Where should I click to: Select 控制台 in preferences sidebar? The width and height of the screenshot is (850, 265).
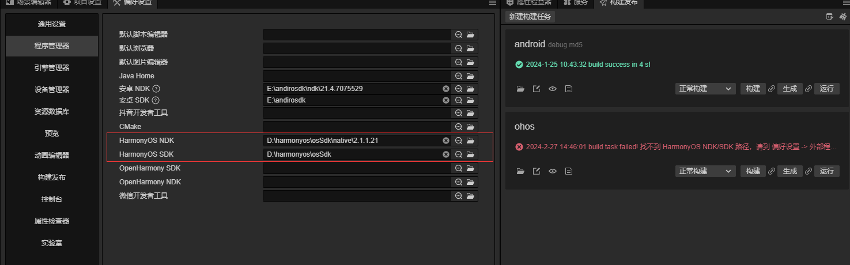click(x=52, y=199)
